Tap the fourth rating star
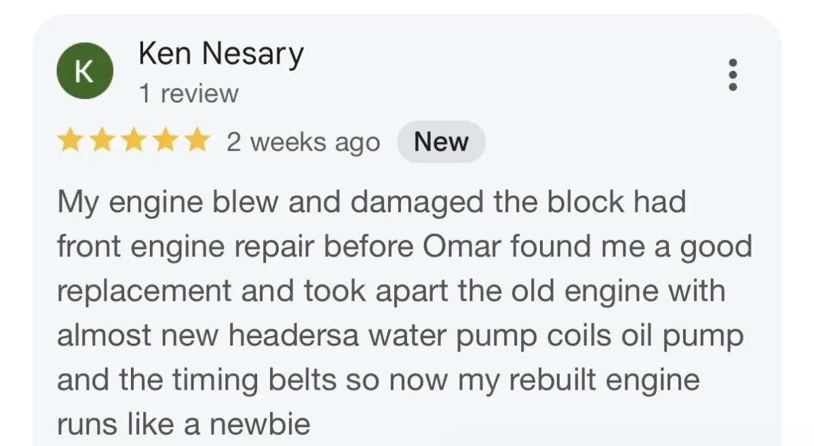814x446 pixels. click(165, 142)
